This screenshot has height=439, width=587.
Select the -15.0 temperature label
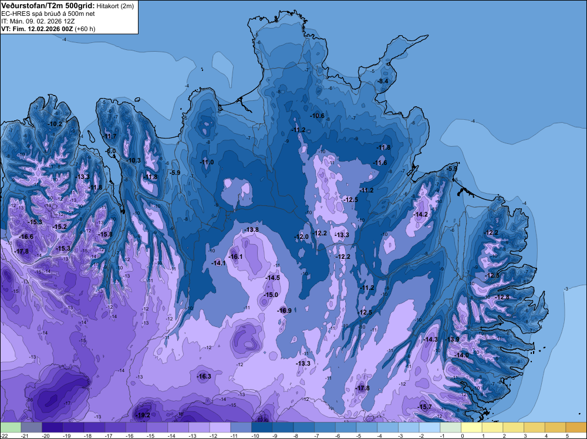(x=271, y=295)
